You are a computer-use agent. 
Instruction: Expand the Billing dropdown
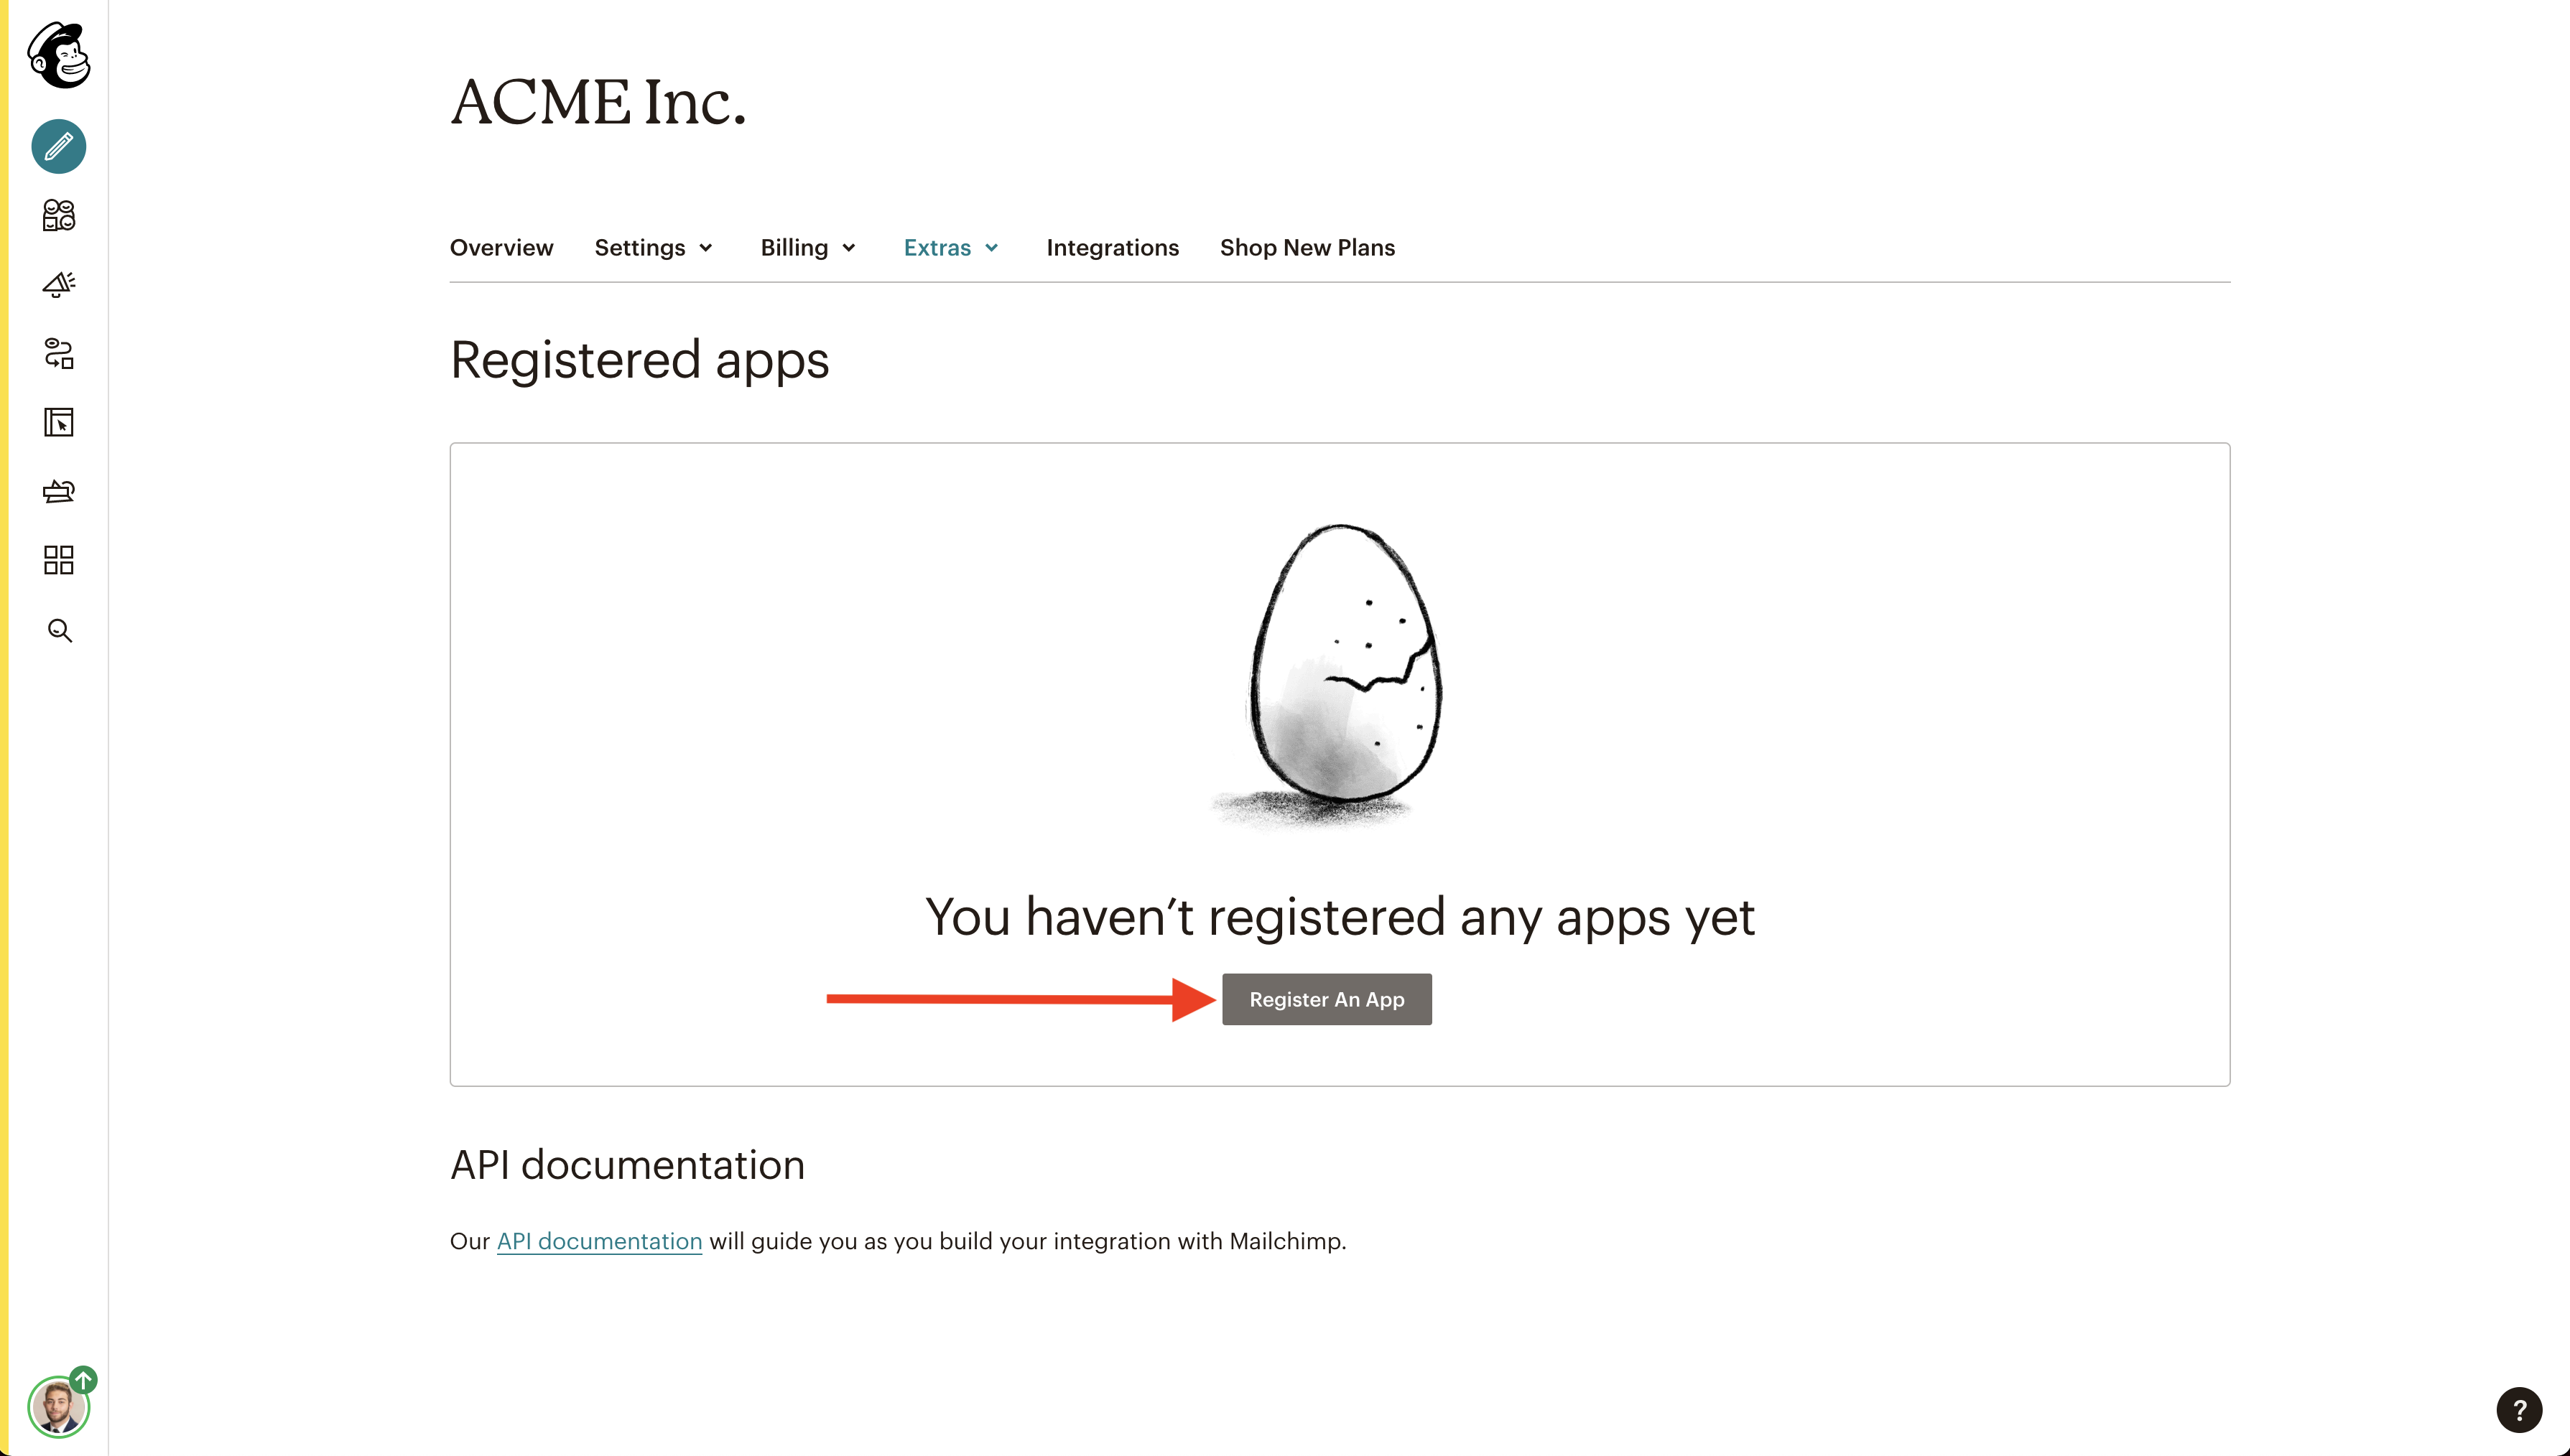click(x=808, y=248)
